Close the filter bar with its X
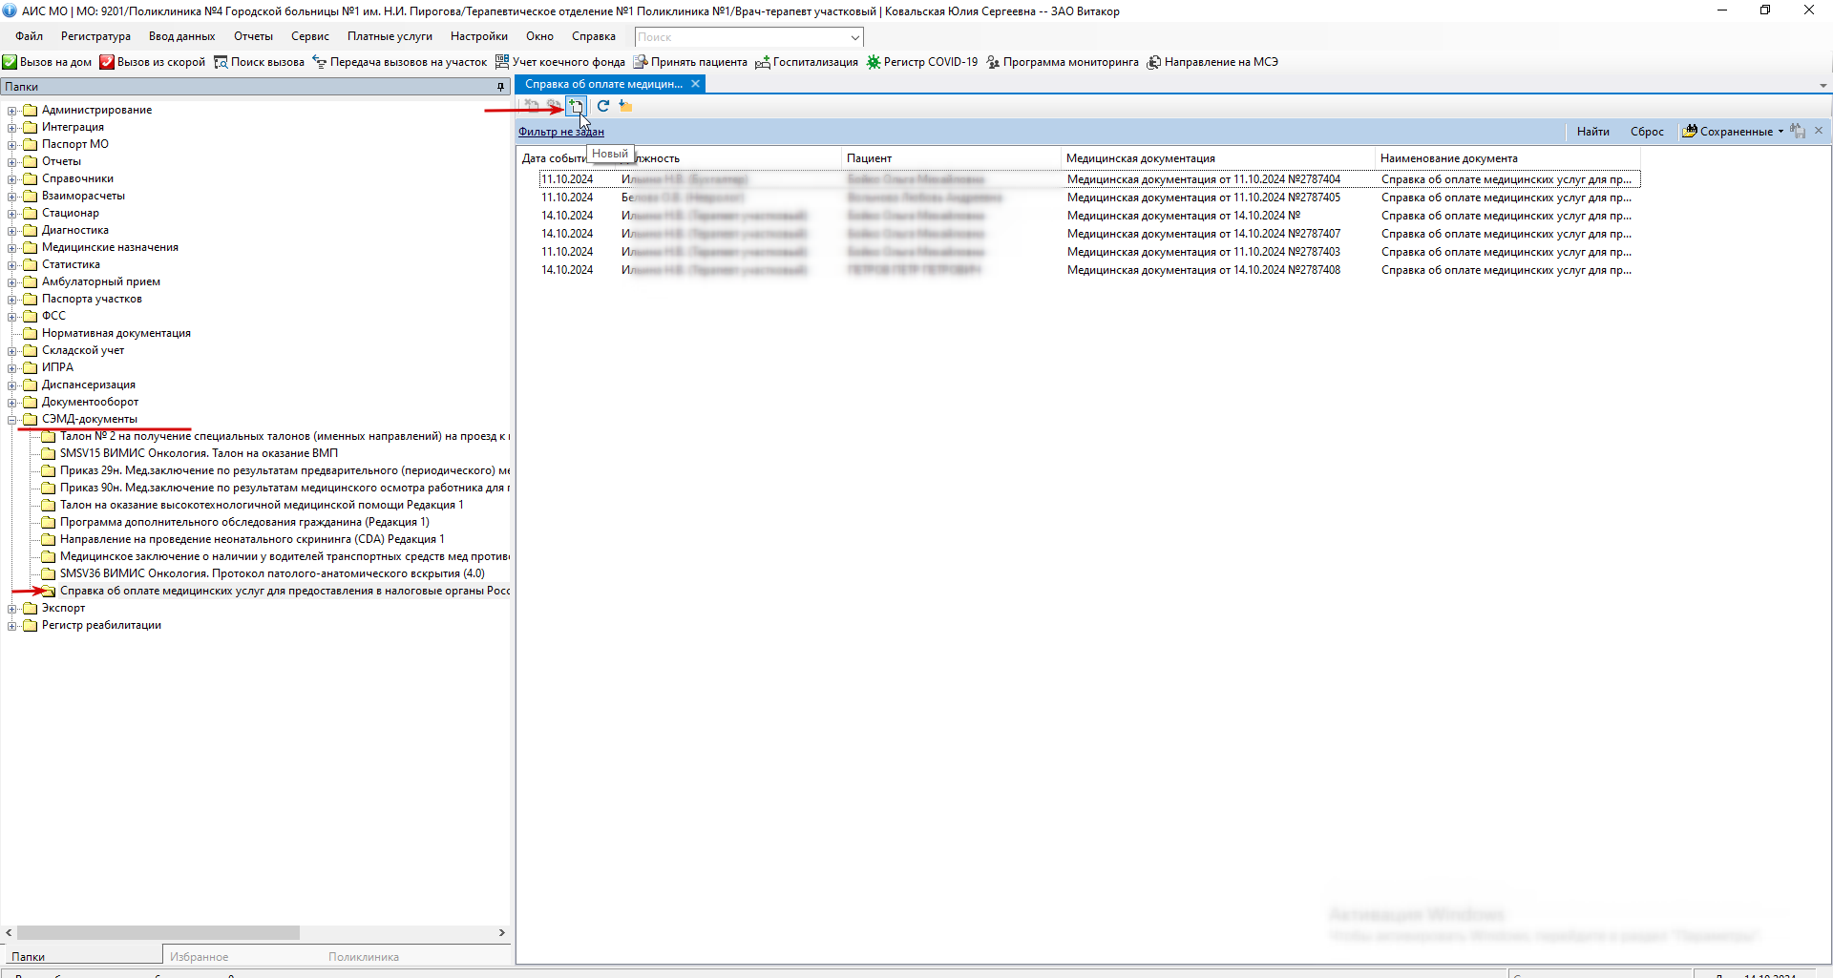 pos(1819,131)
